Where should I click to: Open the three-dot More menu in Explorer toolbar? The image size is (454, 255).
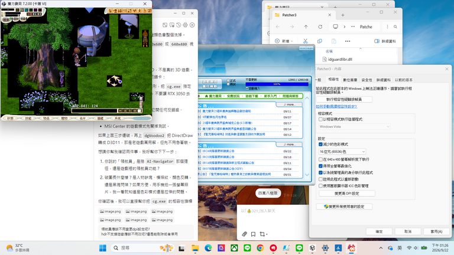348,41
